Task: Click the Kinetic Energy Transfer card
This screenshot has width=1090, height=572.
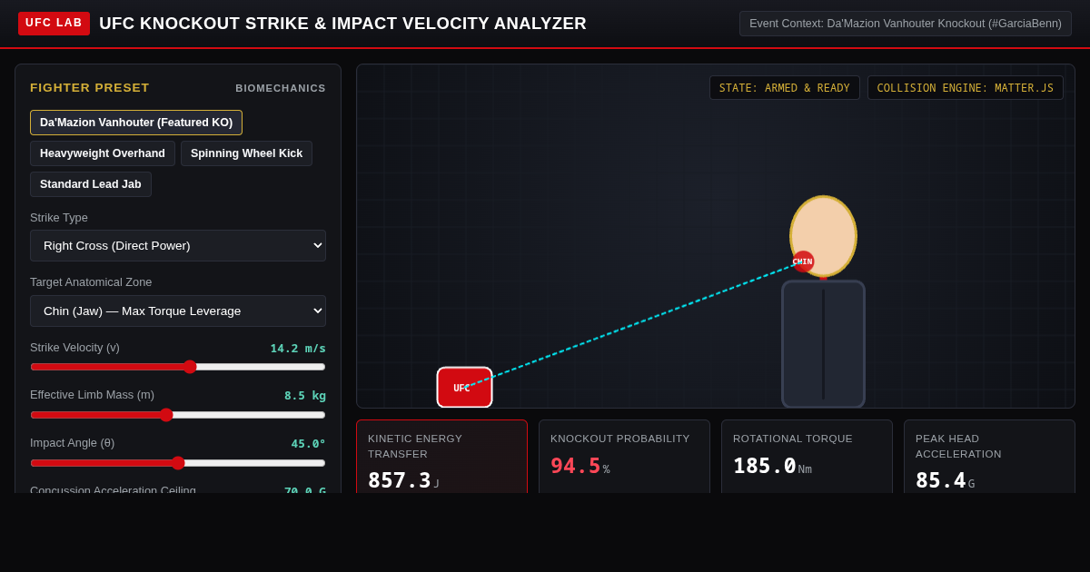Action: pos(441,457)
